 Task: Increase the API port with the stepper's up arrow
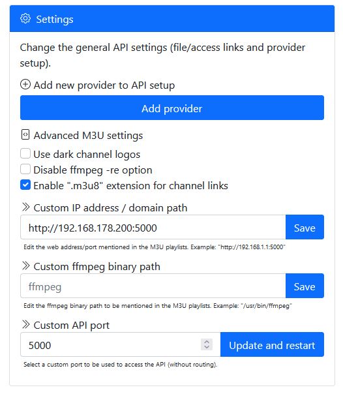(207, 342)
